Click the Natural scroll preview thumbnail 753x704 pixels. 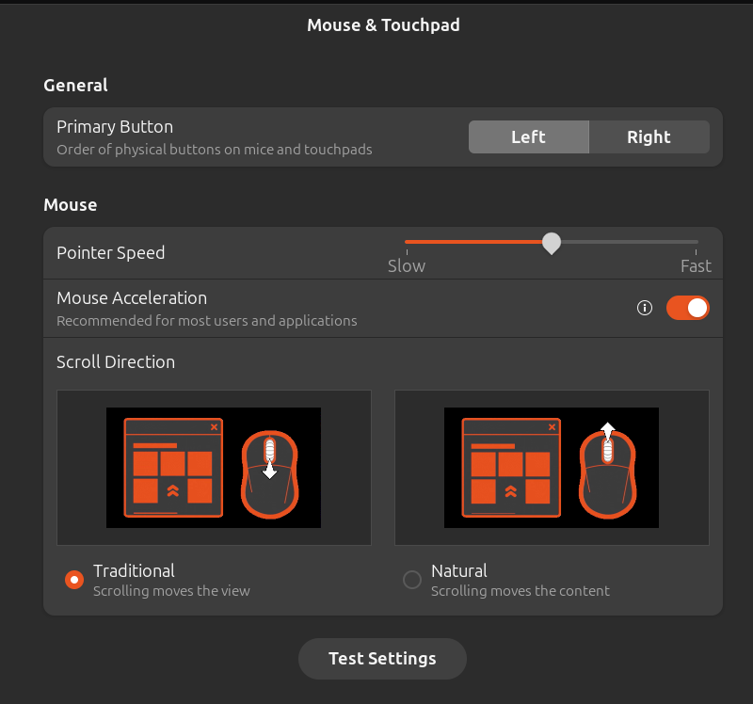[552, 468]
